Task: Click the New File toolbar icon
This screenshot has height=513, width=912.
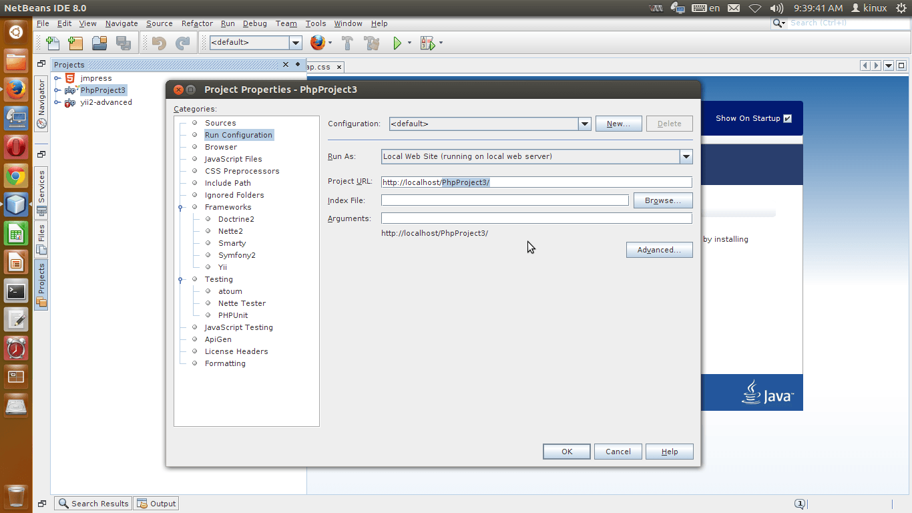Action: coord(53,43)
